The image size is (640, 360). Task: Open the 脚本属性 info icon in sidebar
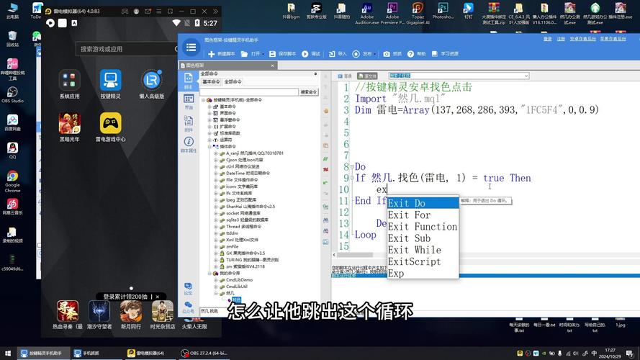(189, 143)
